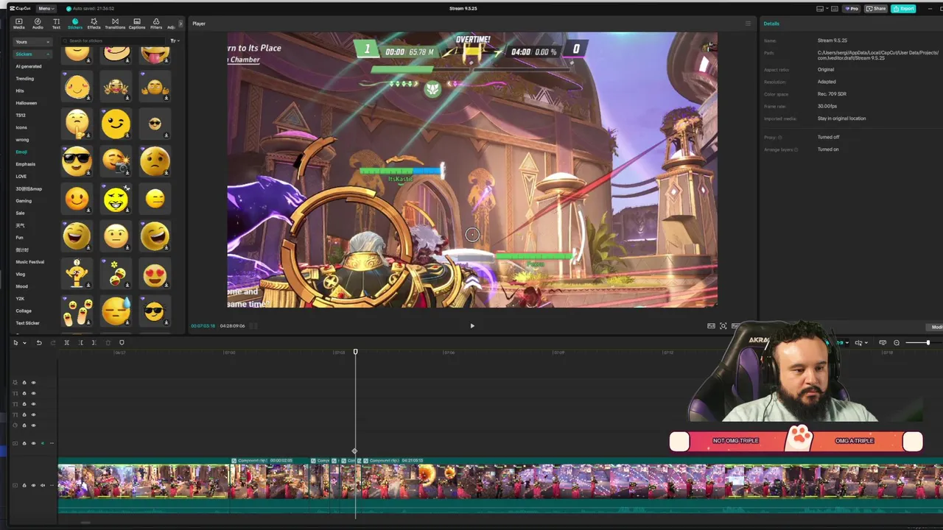Click the timeline zoom-out magnifier icon
This screenshot has height=530, width=943.
pos(897,342)
